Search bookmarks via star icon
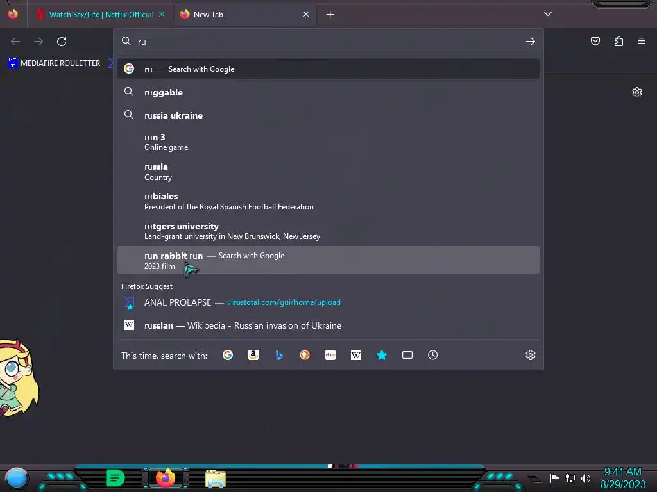This screenshot has width=657, height=492. point(381,355)
